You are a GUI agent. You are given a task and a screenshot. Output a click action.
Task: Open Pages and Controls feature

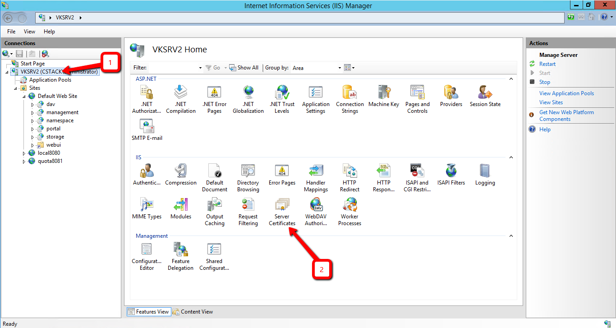coord(418,99)
